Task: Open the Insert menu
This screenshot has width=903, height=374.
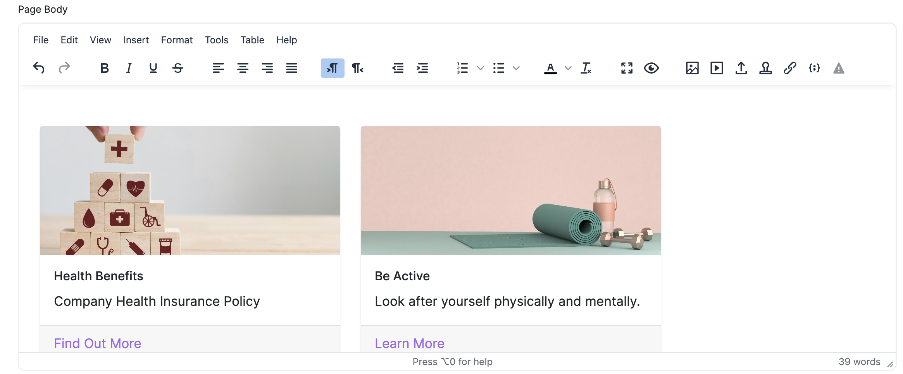Action: pos(136,40)
